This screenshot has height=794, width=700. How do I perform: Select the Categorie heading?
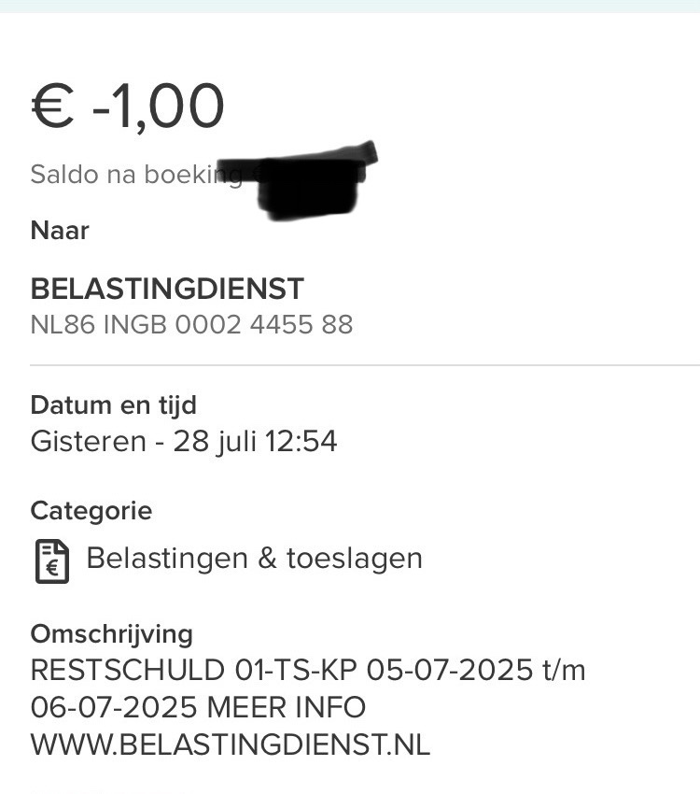91,511
